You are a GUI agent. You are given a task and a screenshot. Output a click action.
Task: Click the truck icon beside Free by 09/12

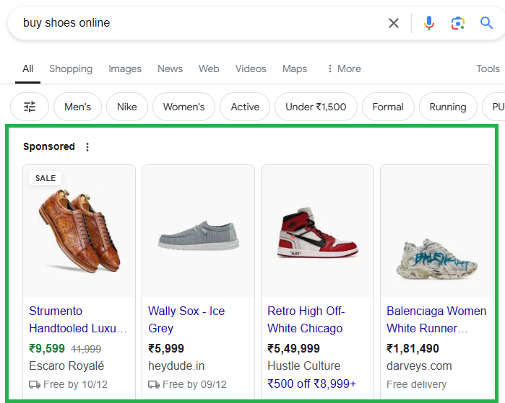(154, 384)
